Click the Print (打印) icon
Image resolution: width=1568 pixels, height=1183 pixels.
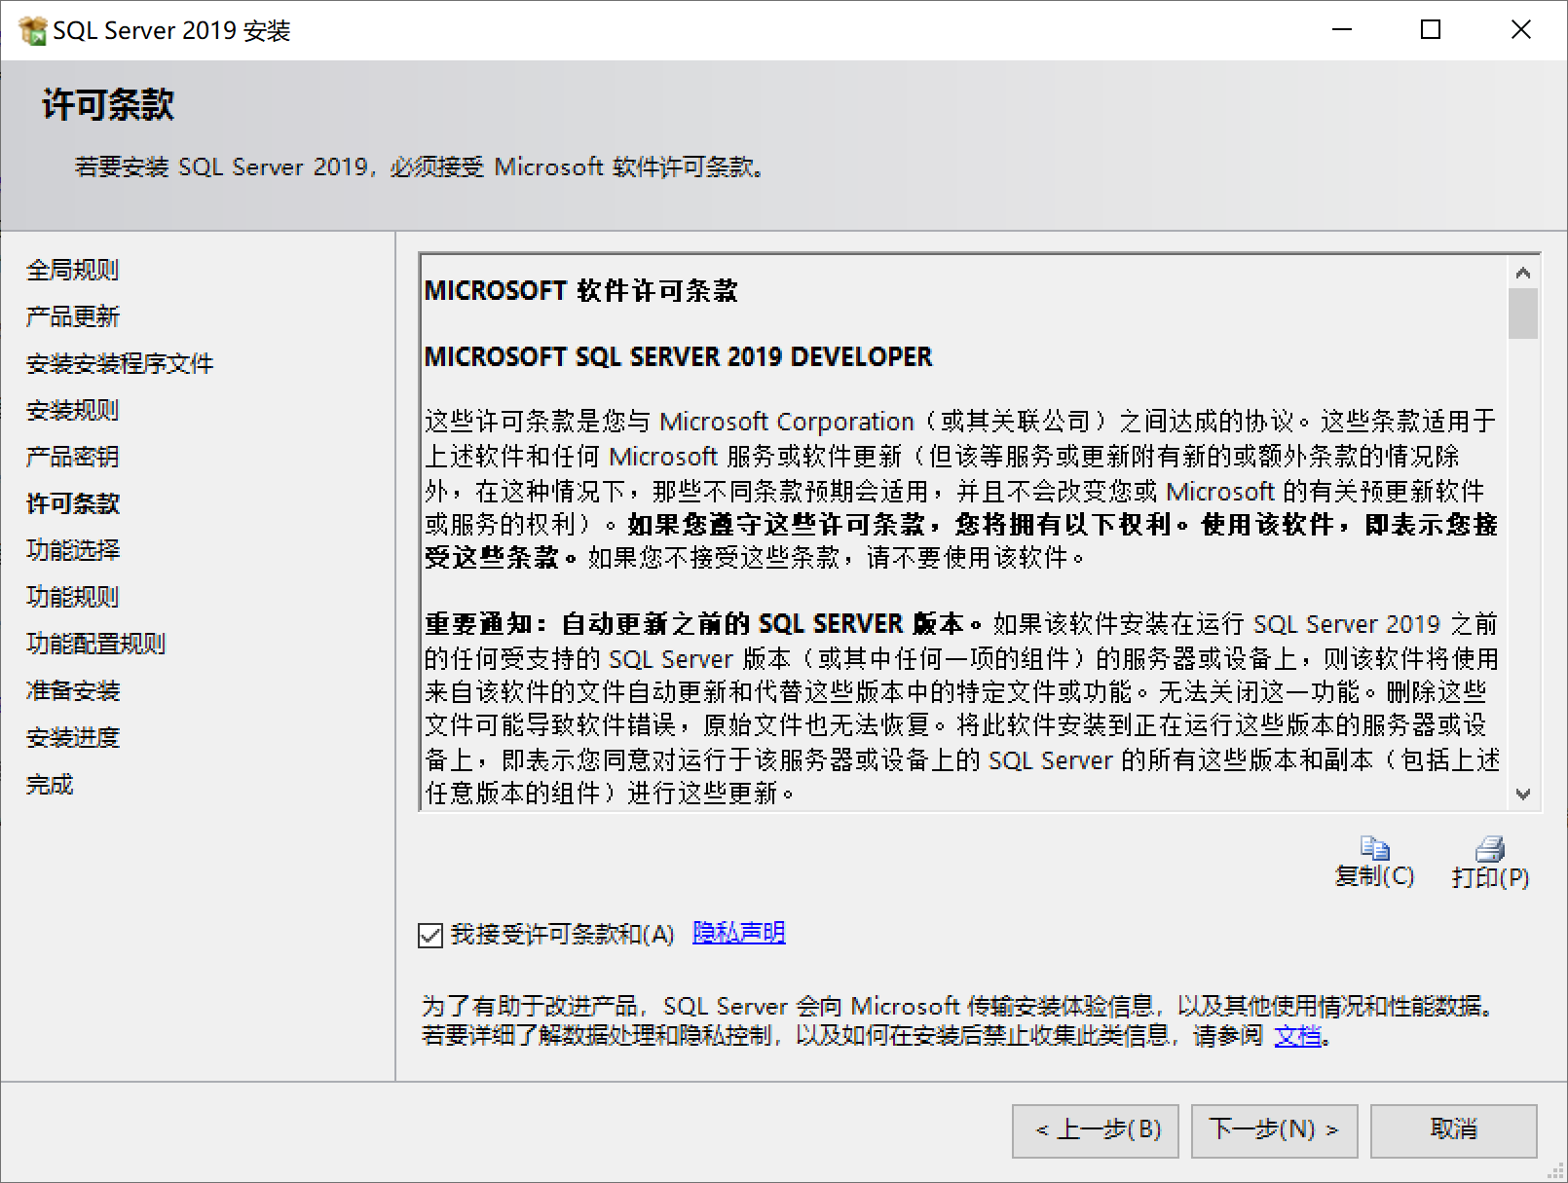1489,849
